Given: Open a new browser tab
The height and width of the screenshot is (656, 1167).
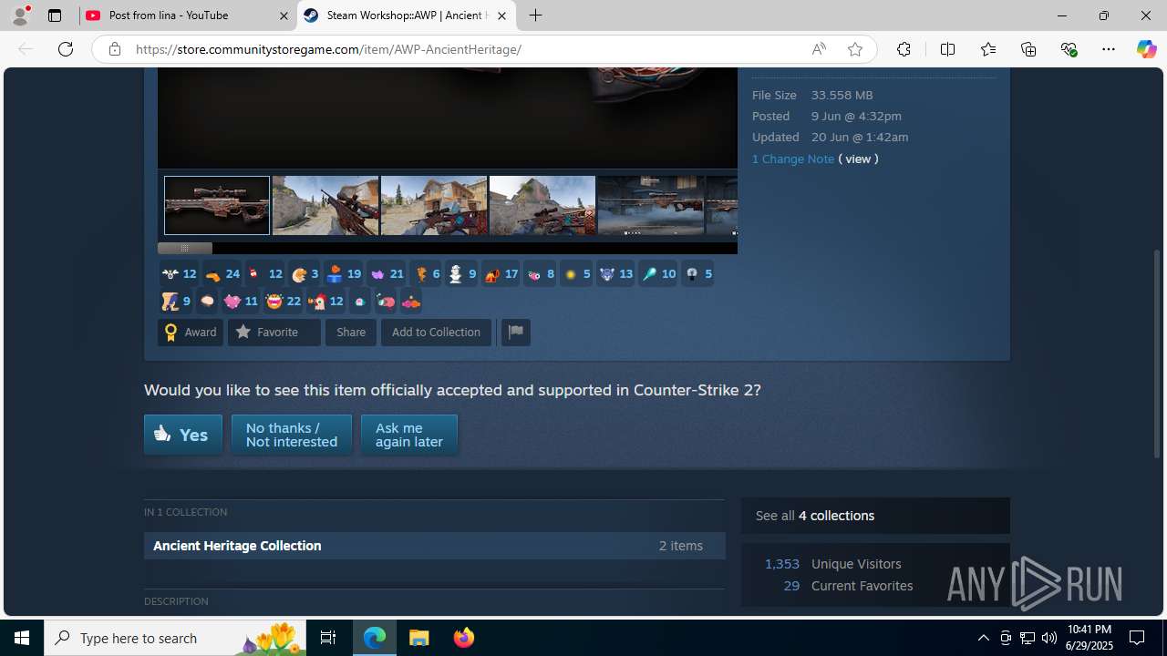Looking at the screenshot, I should [536, 15].
